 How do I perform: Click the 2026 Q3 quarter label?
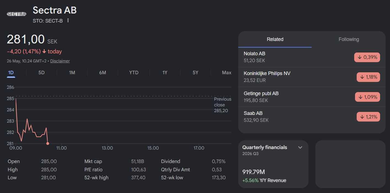pos(250,154)
